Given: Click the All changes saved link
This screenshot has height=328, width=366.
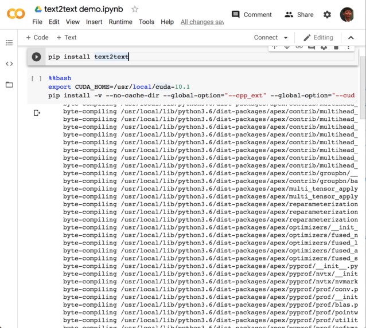Looking at the screenshot, I should pos(202,22).
